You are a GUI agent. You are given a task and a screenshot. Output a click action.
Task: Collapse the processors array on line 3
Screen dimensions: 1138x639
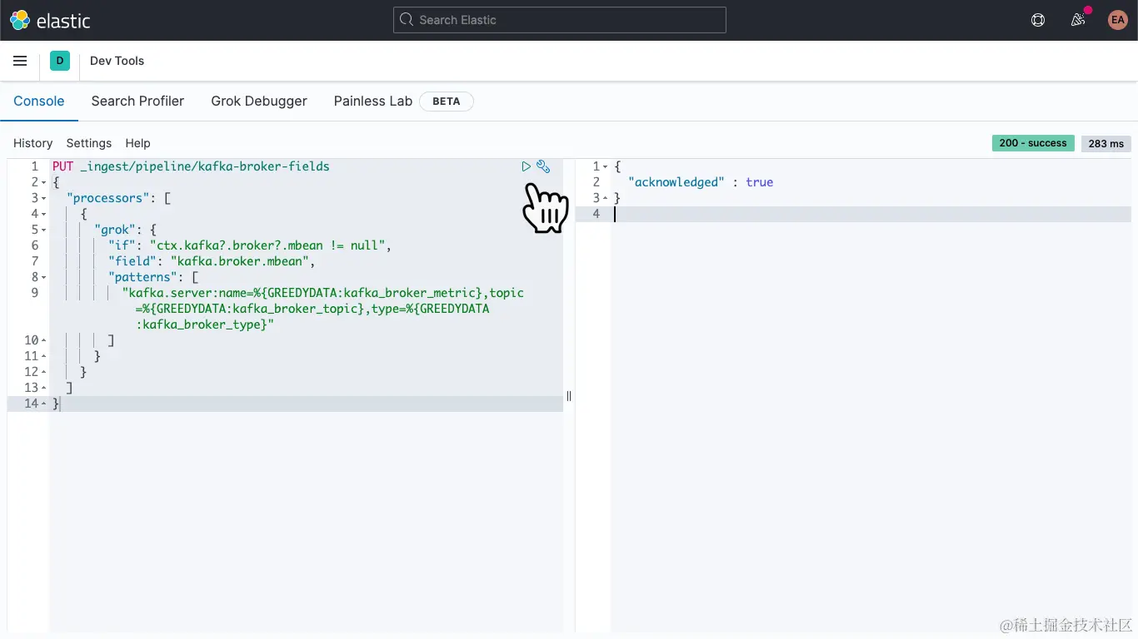[45, 197]
